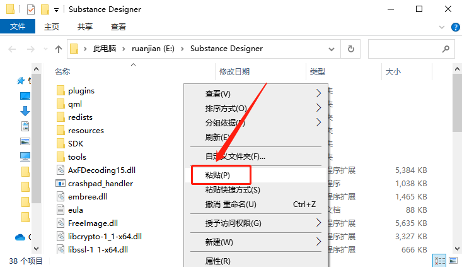Viewport: 462px width, 267px height.
Task: Open the 查看(V) submenu
Action: [x=256, y=94]
